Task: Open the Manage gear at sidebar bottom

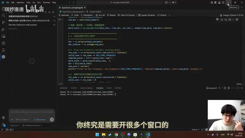Action: click(3, 125)
